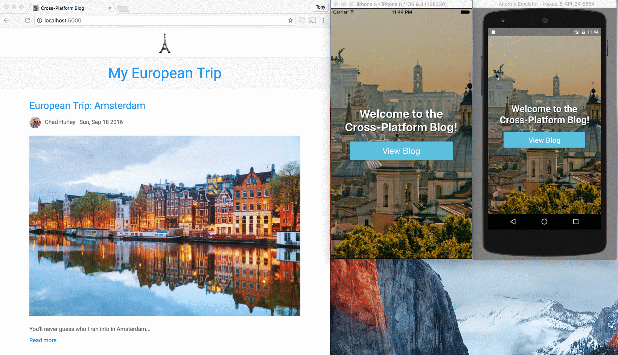
Task: Open the Chrome three-dot menu
Action: [323, 20]
